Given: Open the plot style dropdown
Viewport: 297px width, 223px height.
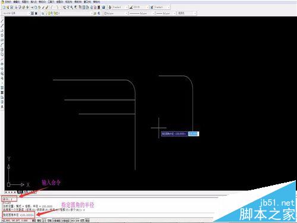Looking at the screenshot, I should click(x=187, y=13).
